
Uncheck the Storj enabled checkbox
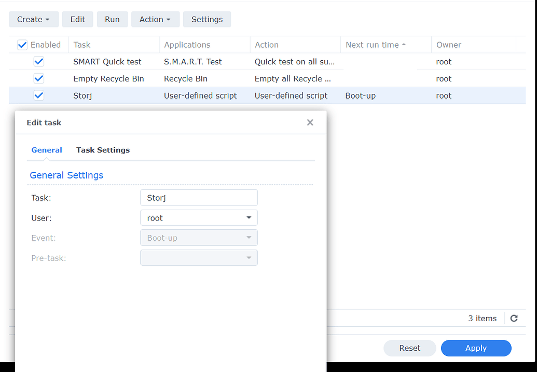39,95
